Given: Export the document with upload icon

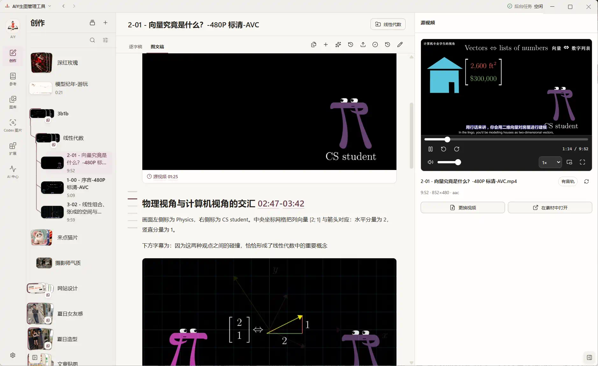Looking at the screenshot, I should click(363, 44).
